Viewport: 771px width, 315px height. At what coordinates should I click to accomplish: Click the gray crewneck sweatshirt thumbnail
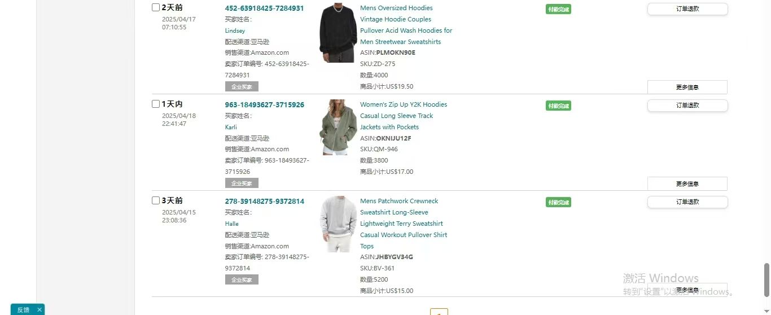point(338,224)
